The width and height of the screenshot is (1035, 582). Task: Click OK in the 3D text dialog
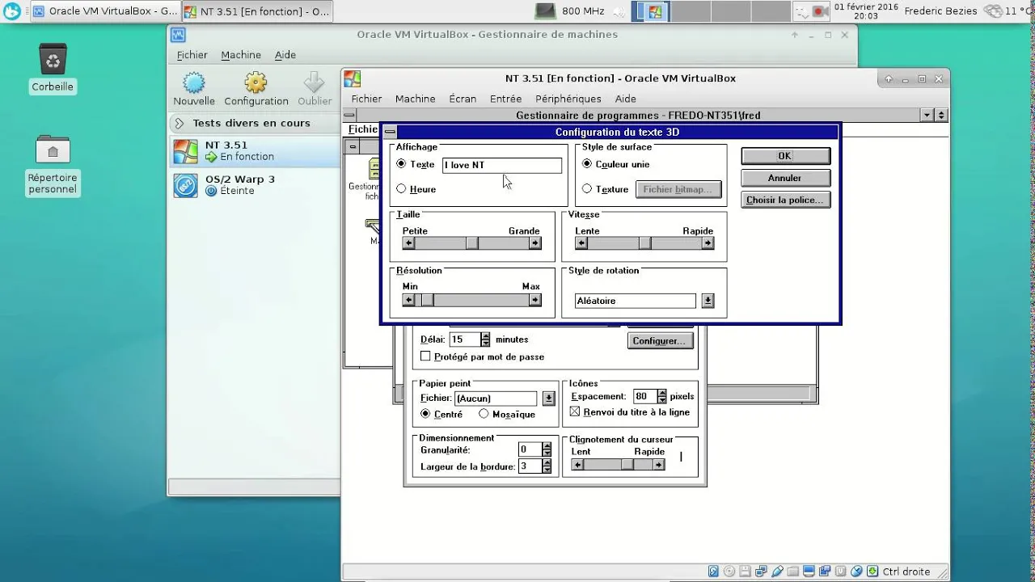click(x=785, y=156)
